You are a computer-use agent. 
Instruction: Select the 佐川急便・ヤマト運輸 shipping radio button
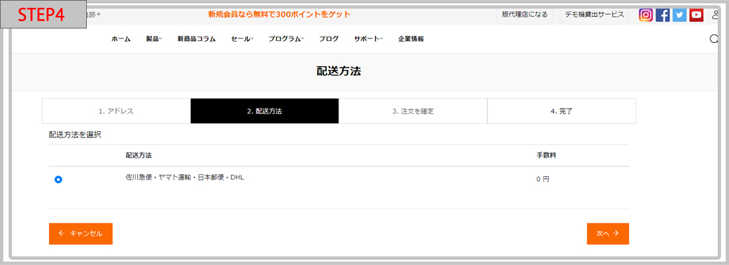(58, 180)
